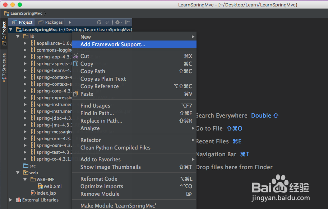Select spring-expression jar row
Viewport: 328px width, 209px height.
(40, 98)
